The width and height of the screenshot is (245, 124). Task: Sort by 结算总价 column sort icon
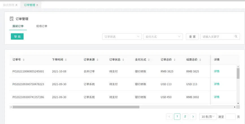click(200, 60)
